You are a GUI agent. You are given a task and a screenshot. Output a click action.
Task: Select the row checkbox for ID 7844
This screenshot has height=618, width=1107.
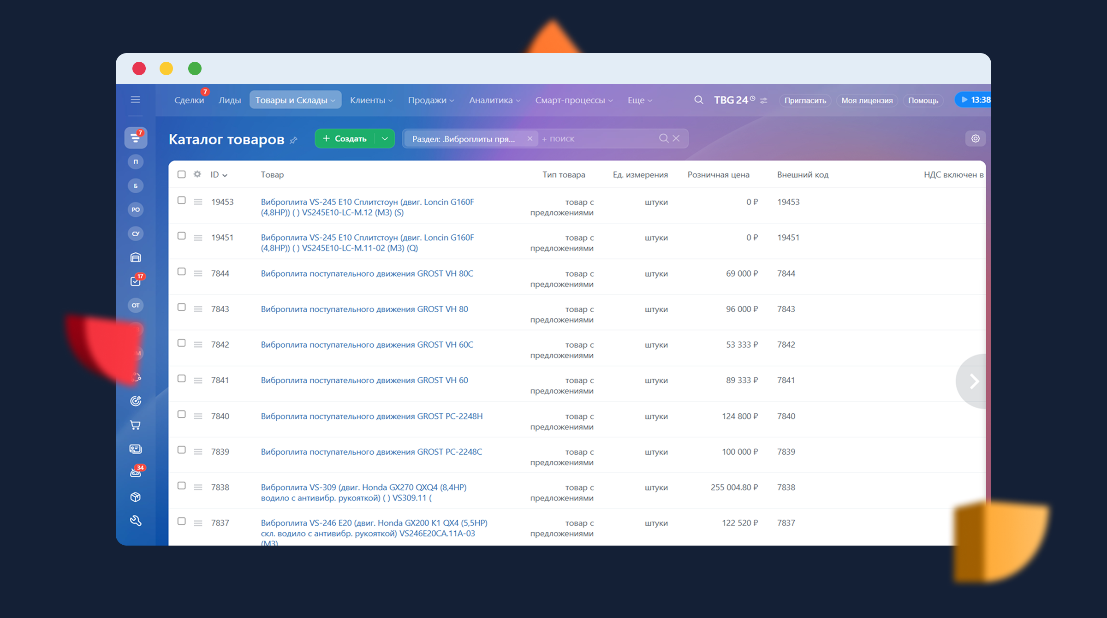coord(182,272)
